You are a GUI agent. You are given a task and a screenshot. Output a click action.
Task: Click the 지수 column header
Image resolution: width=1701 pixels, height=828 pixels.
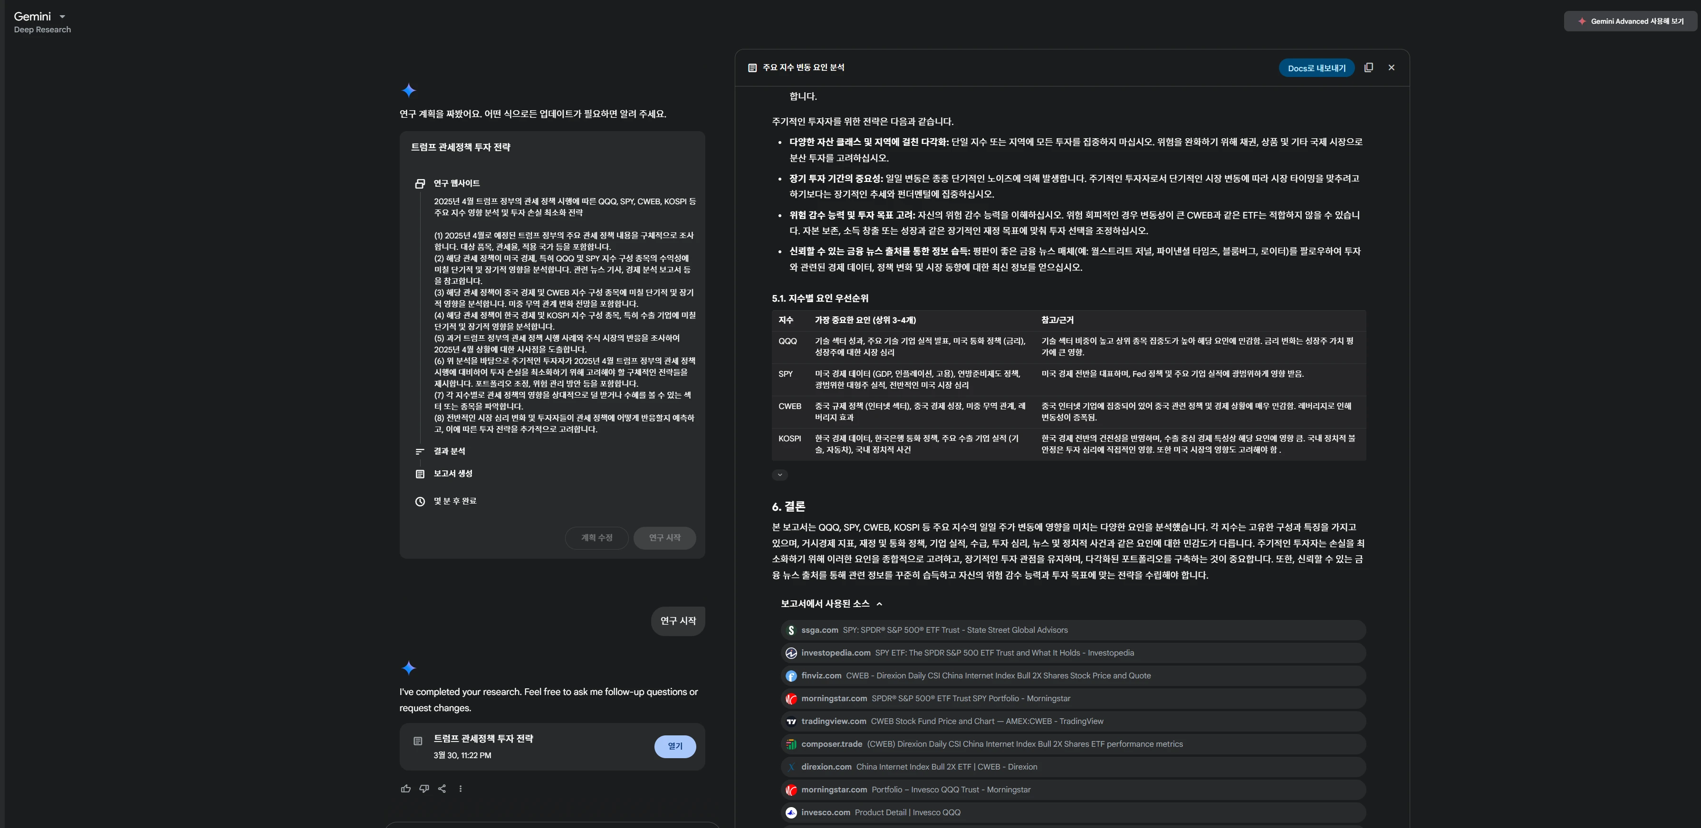[x=785, y=321]
